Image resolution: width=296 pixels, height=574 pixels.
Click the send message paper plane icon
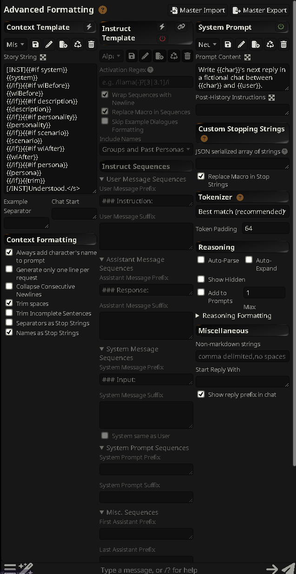[288, 569]
